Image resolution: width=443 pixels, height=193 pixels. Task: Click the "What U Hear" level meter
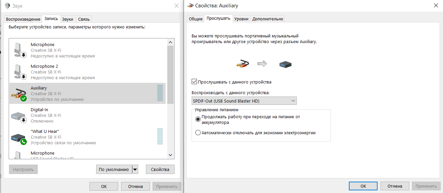click(160, 137)
